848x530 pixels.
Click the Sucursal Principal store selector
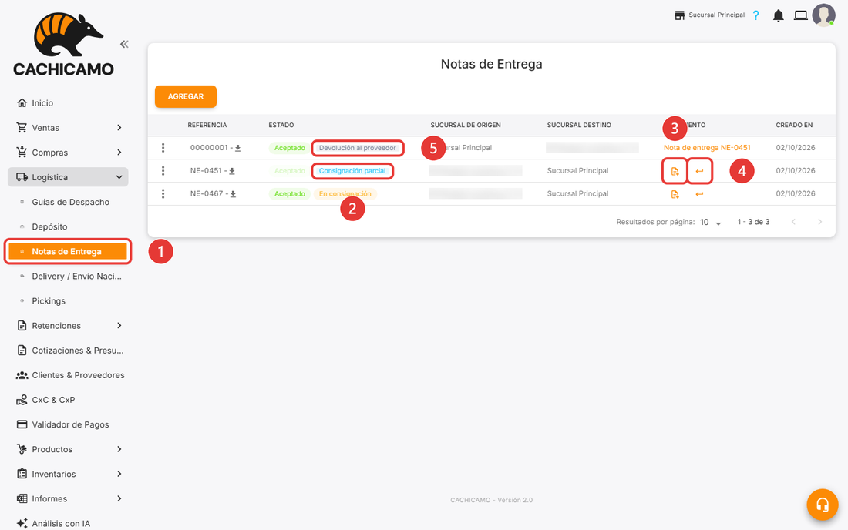pos(709,15)
